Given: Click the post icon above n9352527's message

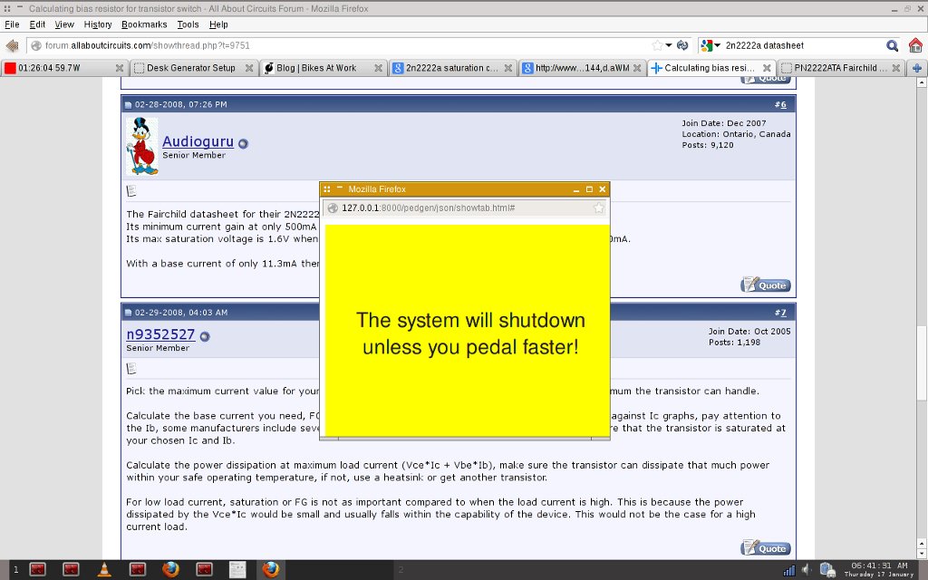Looking at the screenshot, I should click(131, 369).
